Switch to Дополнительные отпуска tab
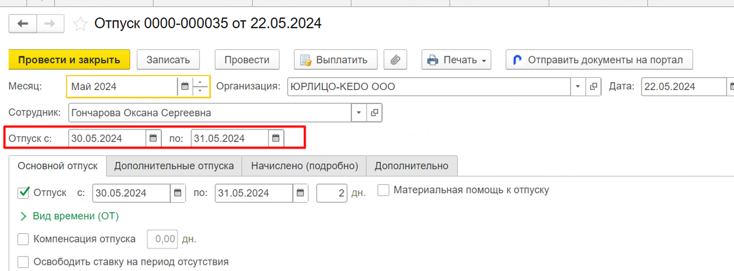 click(x=174, y=166)
